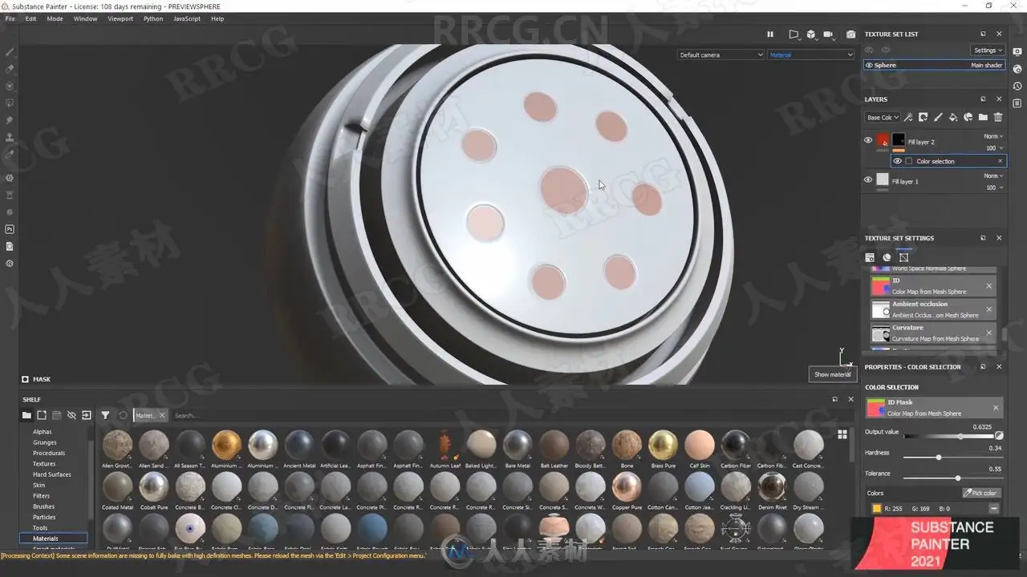Viewport: 1027px width, 577px height.
Task: Open shelf folder icon
Action: point(26,415)
